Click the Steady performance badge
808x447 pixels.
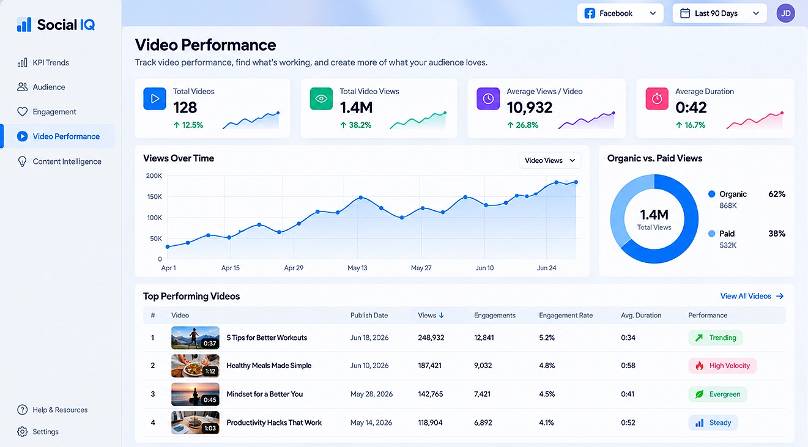(x=713, y=423)
